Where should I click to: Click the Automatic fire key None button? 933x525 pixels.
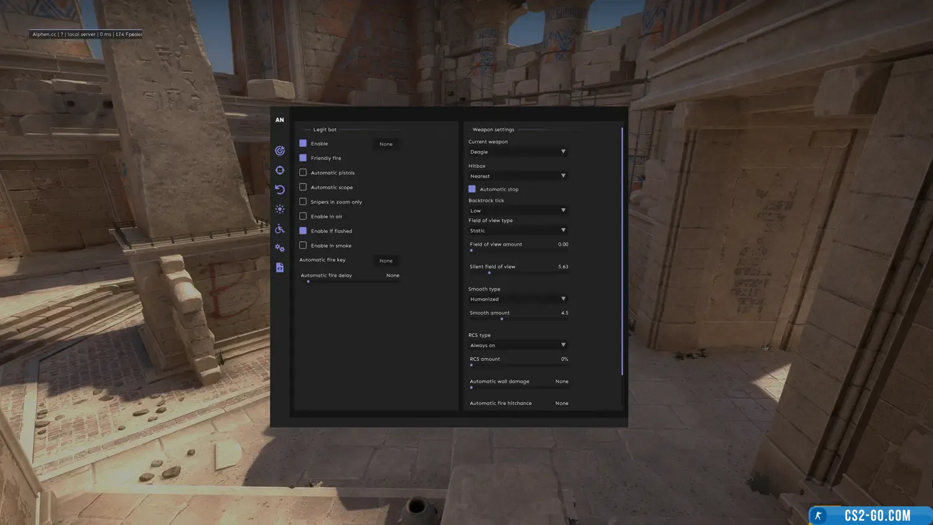[386, 261]
